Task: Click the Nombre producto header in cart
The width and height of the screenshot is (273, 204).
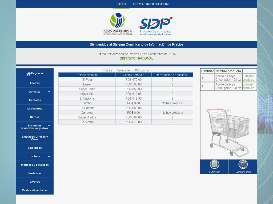Action: pos(228,71)
